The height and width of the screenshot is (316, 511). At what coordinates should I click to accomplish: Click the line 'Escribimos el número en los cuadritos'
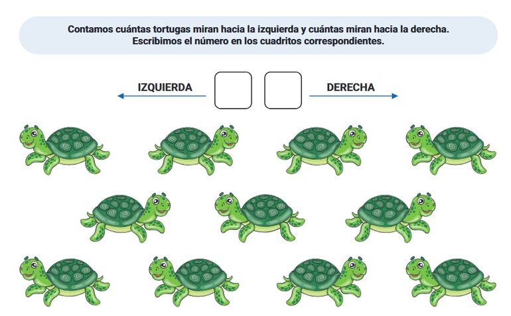[258, 41]
